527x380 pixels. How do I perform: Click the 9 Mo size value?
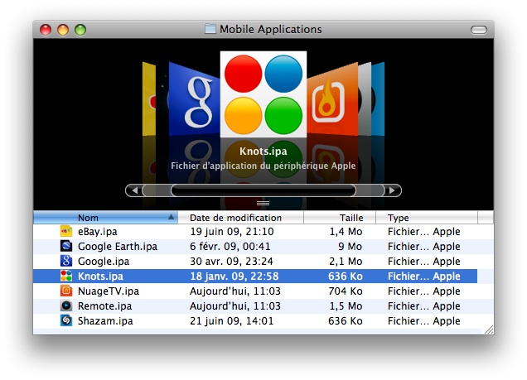pos(350,247)
